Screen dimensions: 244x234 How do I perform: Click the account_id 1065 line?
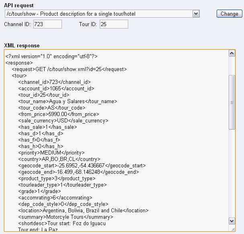pyautogui.click(x=56, y=88)
